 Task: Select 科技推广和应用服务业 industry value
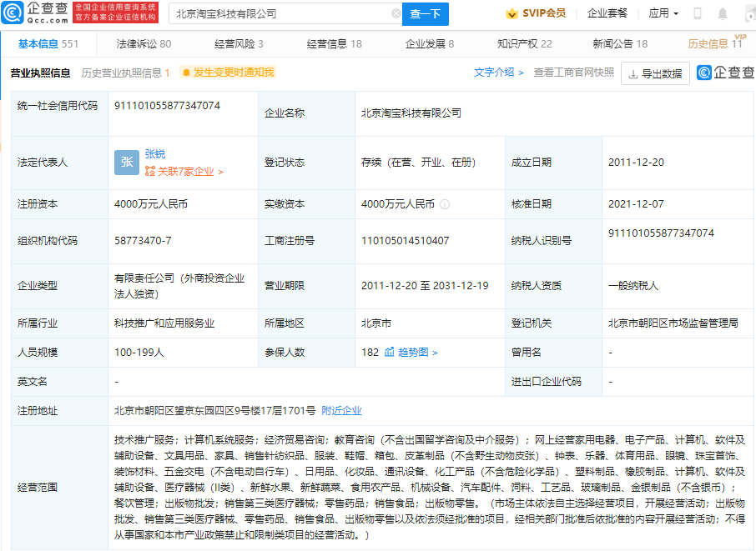coord(164,323)
